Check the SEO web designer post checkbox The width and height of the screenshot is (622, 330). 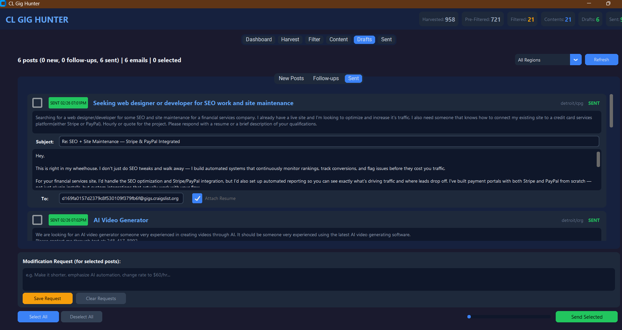point(37,103)
